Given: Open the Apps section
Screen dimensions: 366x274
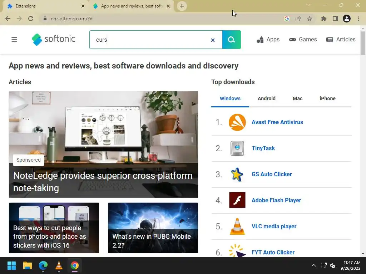Looking at the screenshot, I should coord(268,39).
